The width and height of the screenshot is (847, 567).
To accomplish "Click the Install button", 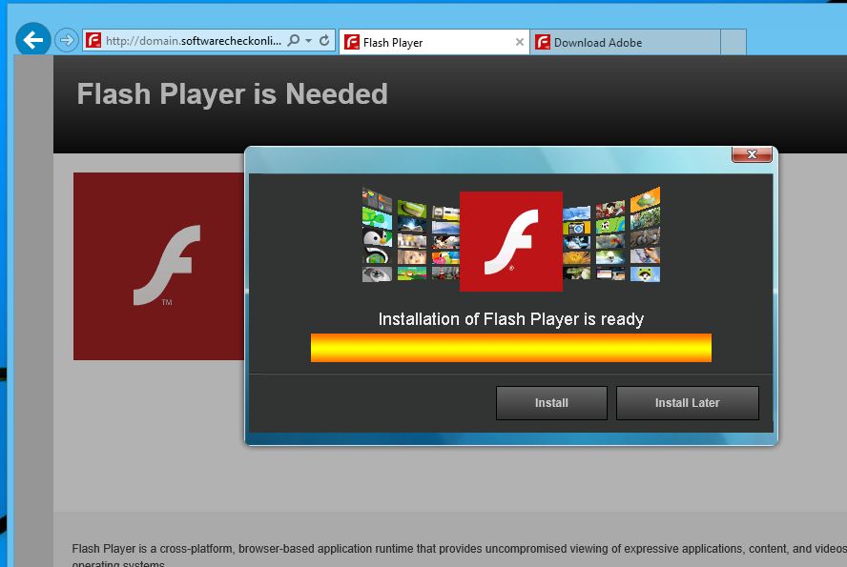I will tap(551, 403).
